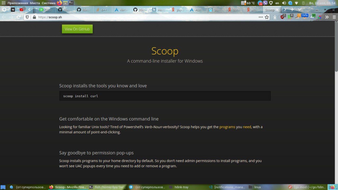Open the Места menu
This screenshot has height=190, width=338.
35,3
